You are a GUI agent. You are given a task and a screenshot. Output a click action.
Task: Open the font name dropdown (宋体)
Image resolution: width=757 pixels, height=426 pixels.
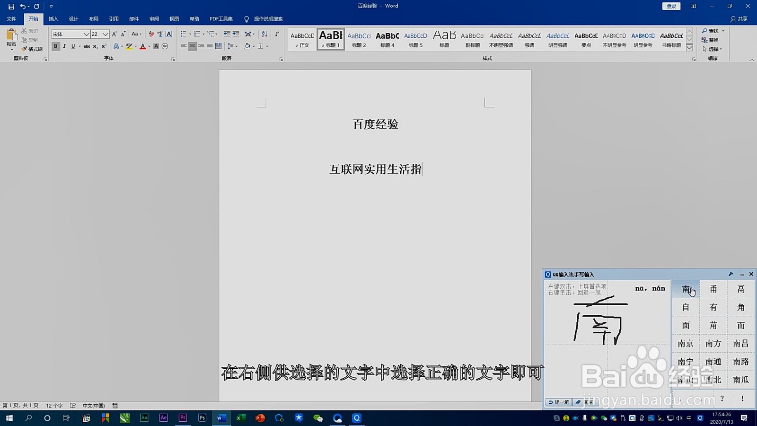point(87,34)
